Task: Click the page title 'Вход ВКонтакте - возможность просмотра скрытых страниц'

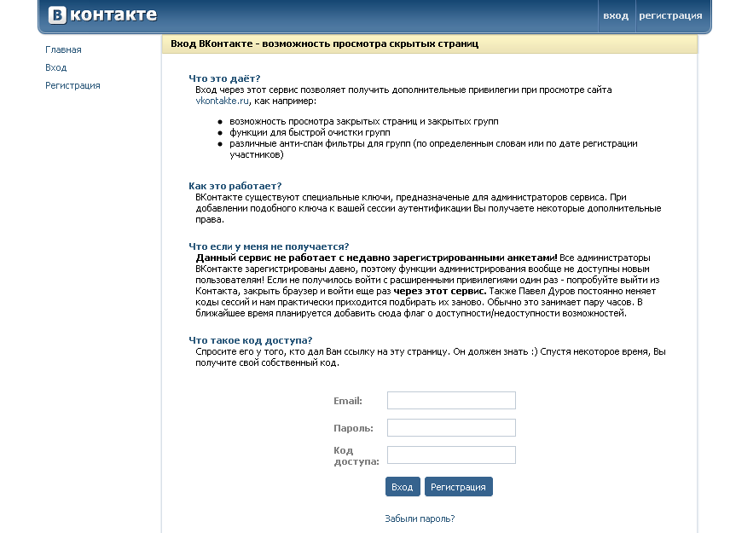Action: (325, 43)
